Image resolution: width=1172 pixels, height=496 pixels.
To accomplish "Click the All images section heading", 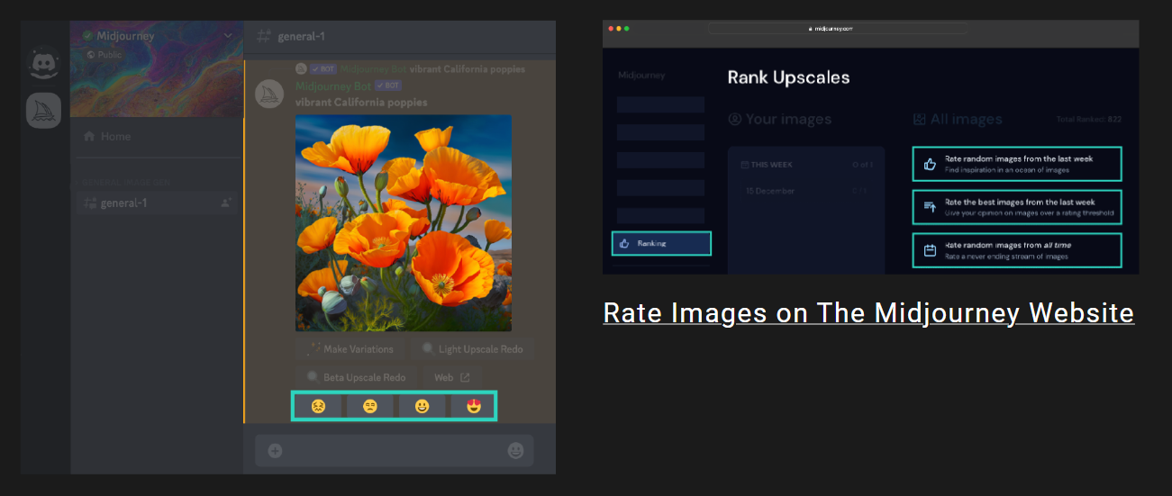I will click(x=957, y=119).
